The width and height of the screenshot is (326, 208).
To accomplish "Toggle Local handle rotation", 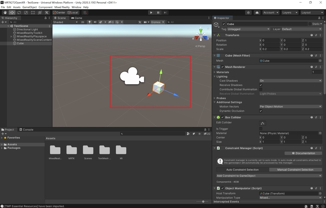I will pos(73,12).
